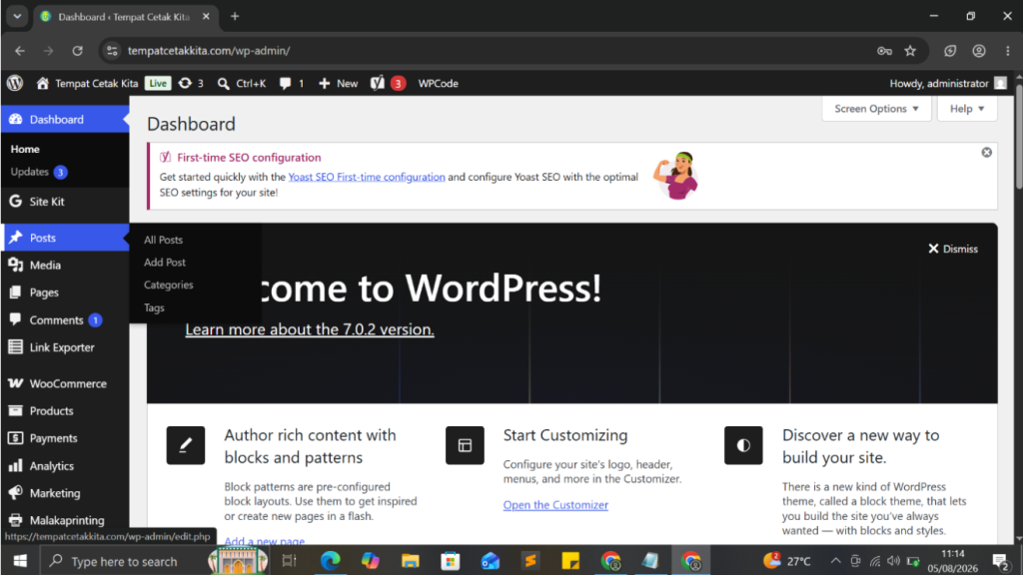This screenshot has height=575, width=1023.
Task: Click the plus New content button
Action: pyautogui.click(x=338, y=83)
